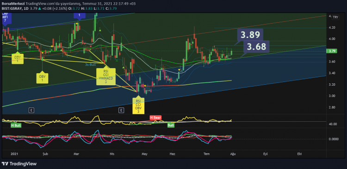
Task: Click the 3.40 price axis label
Action: (x=332, y=73)
